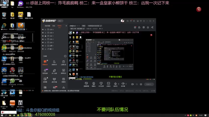209x117 pixels.
Task: Unlock the 文本 1 layer lock
Action: click(x=45, y=36)
